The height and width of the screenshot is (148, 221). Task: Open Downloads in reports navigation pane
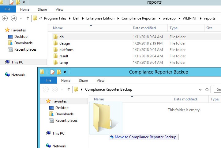click(x=23, y=43)
